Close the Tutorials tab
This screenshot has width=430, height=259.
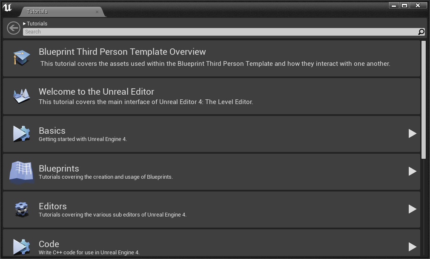click(x=97, y=12)
